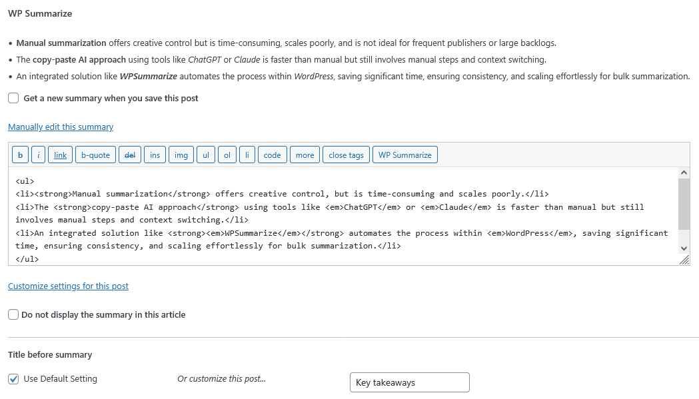Uncheck the 'Use Default Setting' checkbox
This screenshot has height=399, width=699.
coord(13,379)
